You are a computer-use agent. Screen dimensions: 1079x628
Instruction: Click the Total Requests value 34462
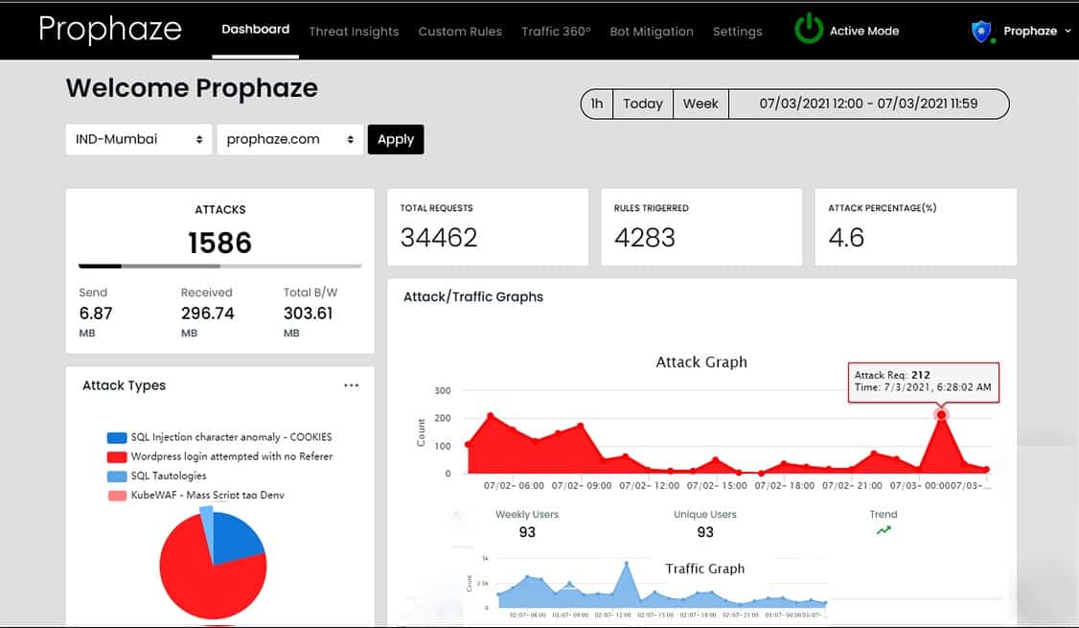pyautogui.click(x=439, y=238)
